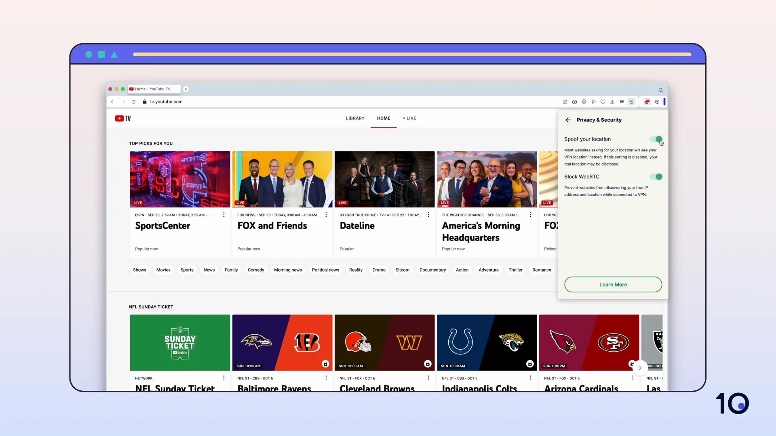Open Arizona Cardinals options menu
776x436 pixels.
coord(633,378)
